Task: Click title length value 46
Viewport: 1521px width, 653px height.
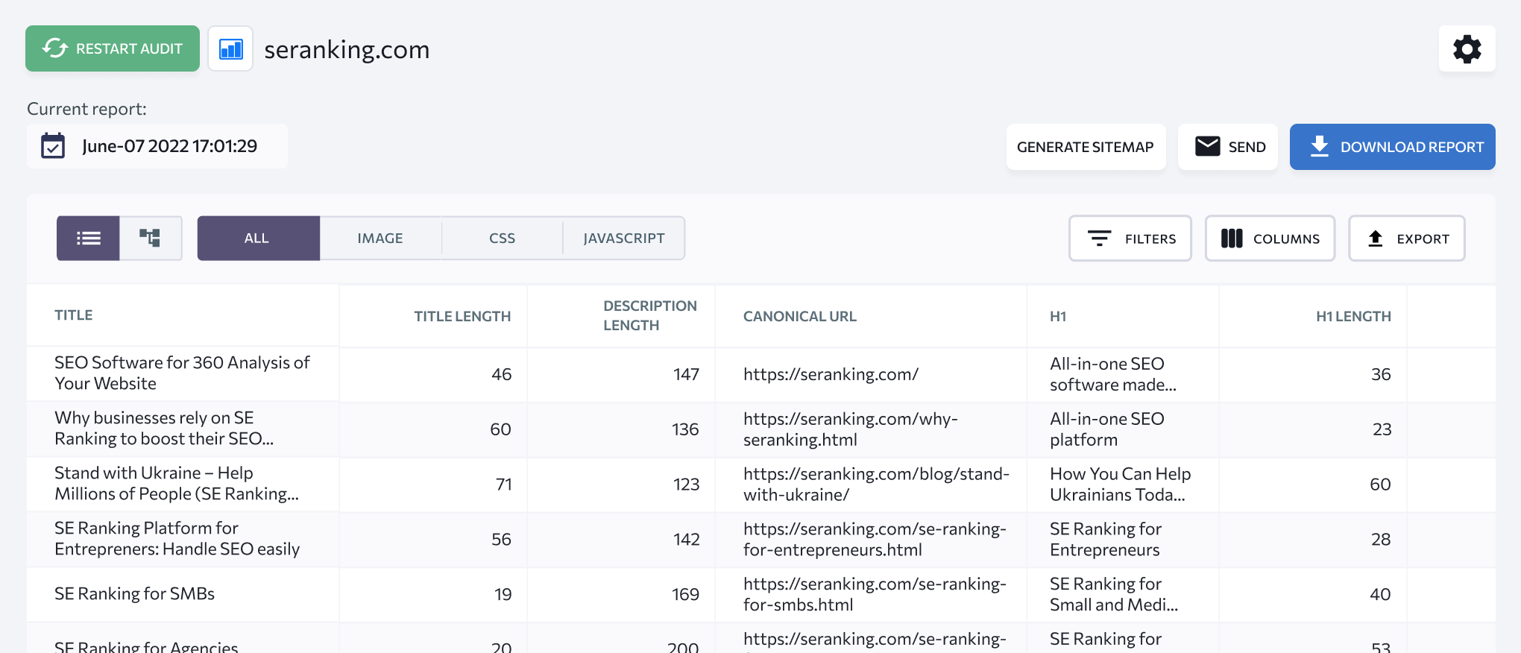Action: click(502, 374)
